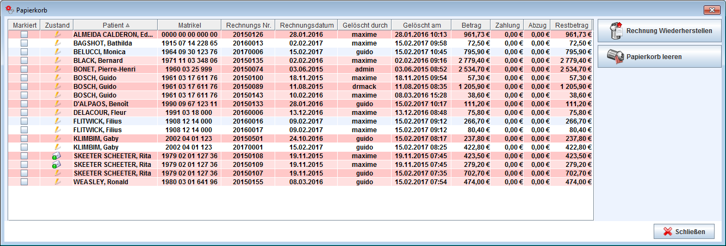
Task: Click the Restbetrag column header
Action: point(572,25)
